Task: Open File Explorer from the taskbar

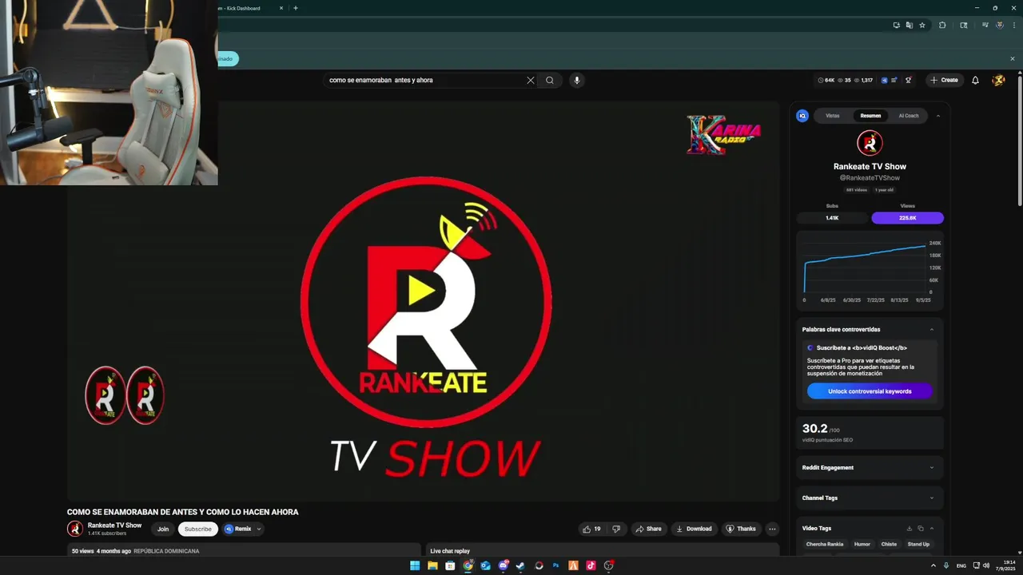Action: (x=432, y=565)
